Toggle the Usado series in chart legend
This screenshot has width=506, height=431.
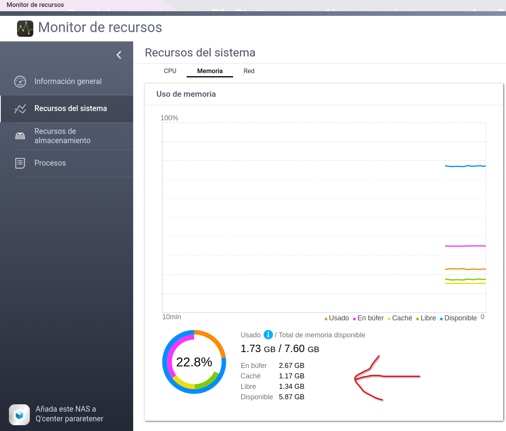[337, 318]
